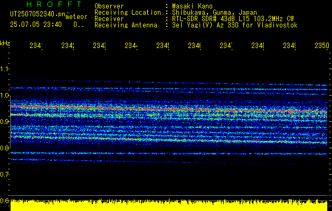Click the 0.8 frequency axis label
The image size is (332, 211).
pyautogui.click(x=4, y=148)
